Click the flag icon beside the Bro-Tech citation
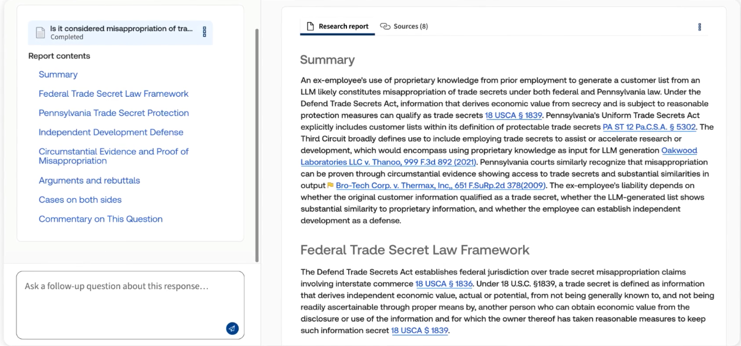 click(x=331, y=185)
